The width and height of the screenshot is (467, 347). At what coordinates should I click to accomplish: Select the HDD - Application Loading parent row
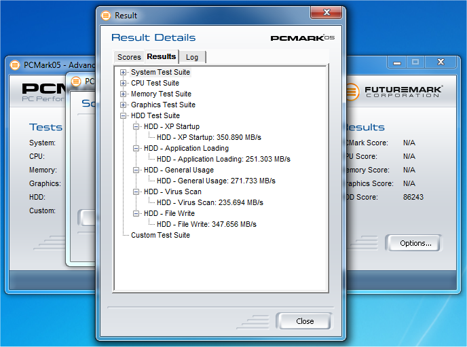[187, 148]
